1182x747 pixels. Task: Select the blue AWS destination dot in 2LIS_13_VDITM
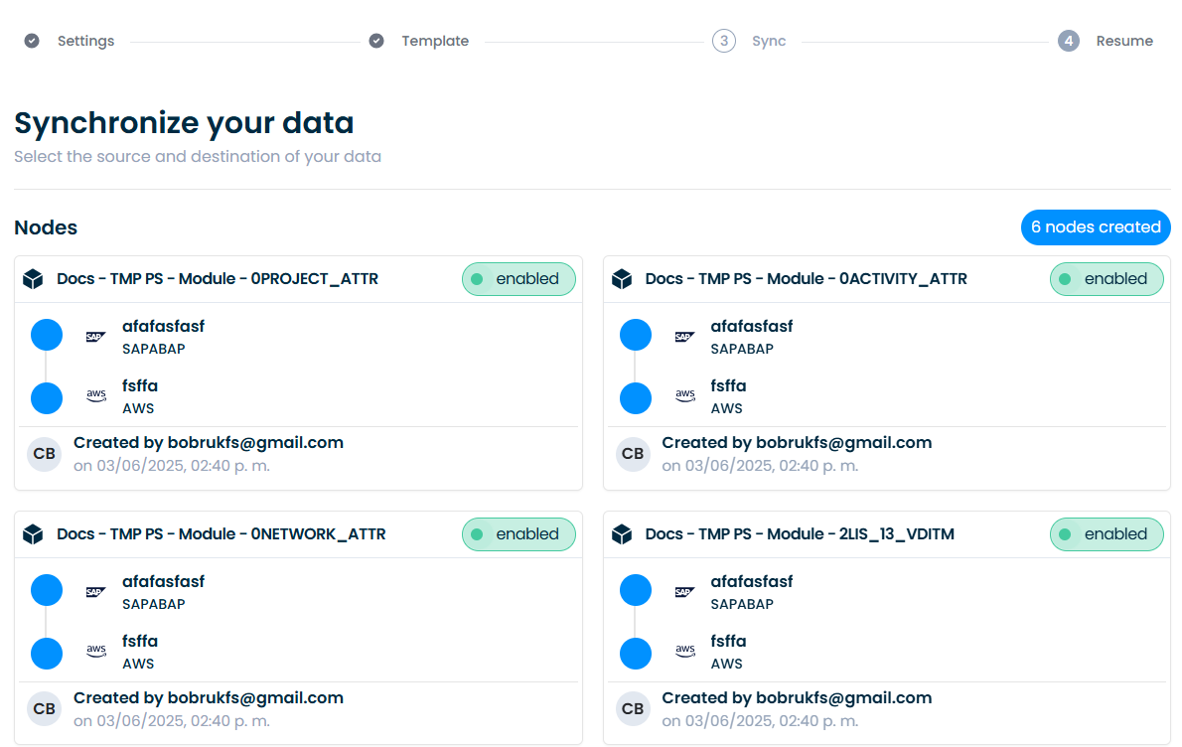pyautogui.click(x=636, y=654)
